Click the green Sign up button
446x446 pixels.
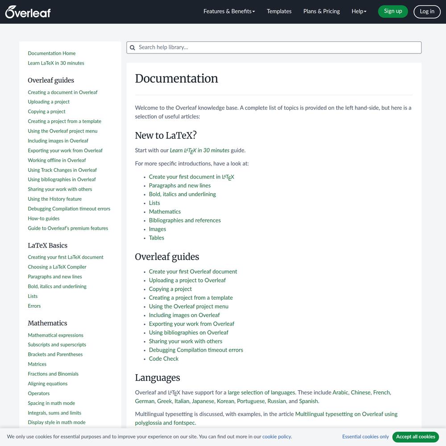coord(393,12)
